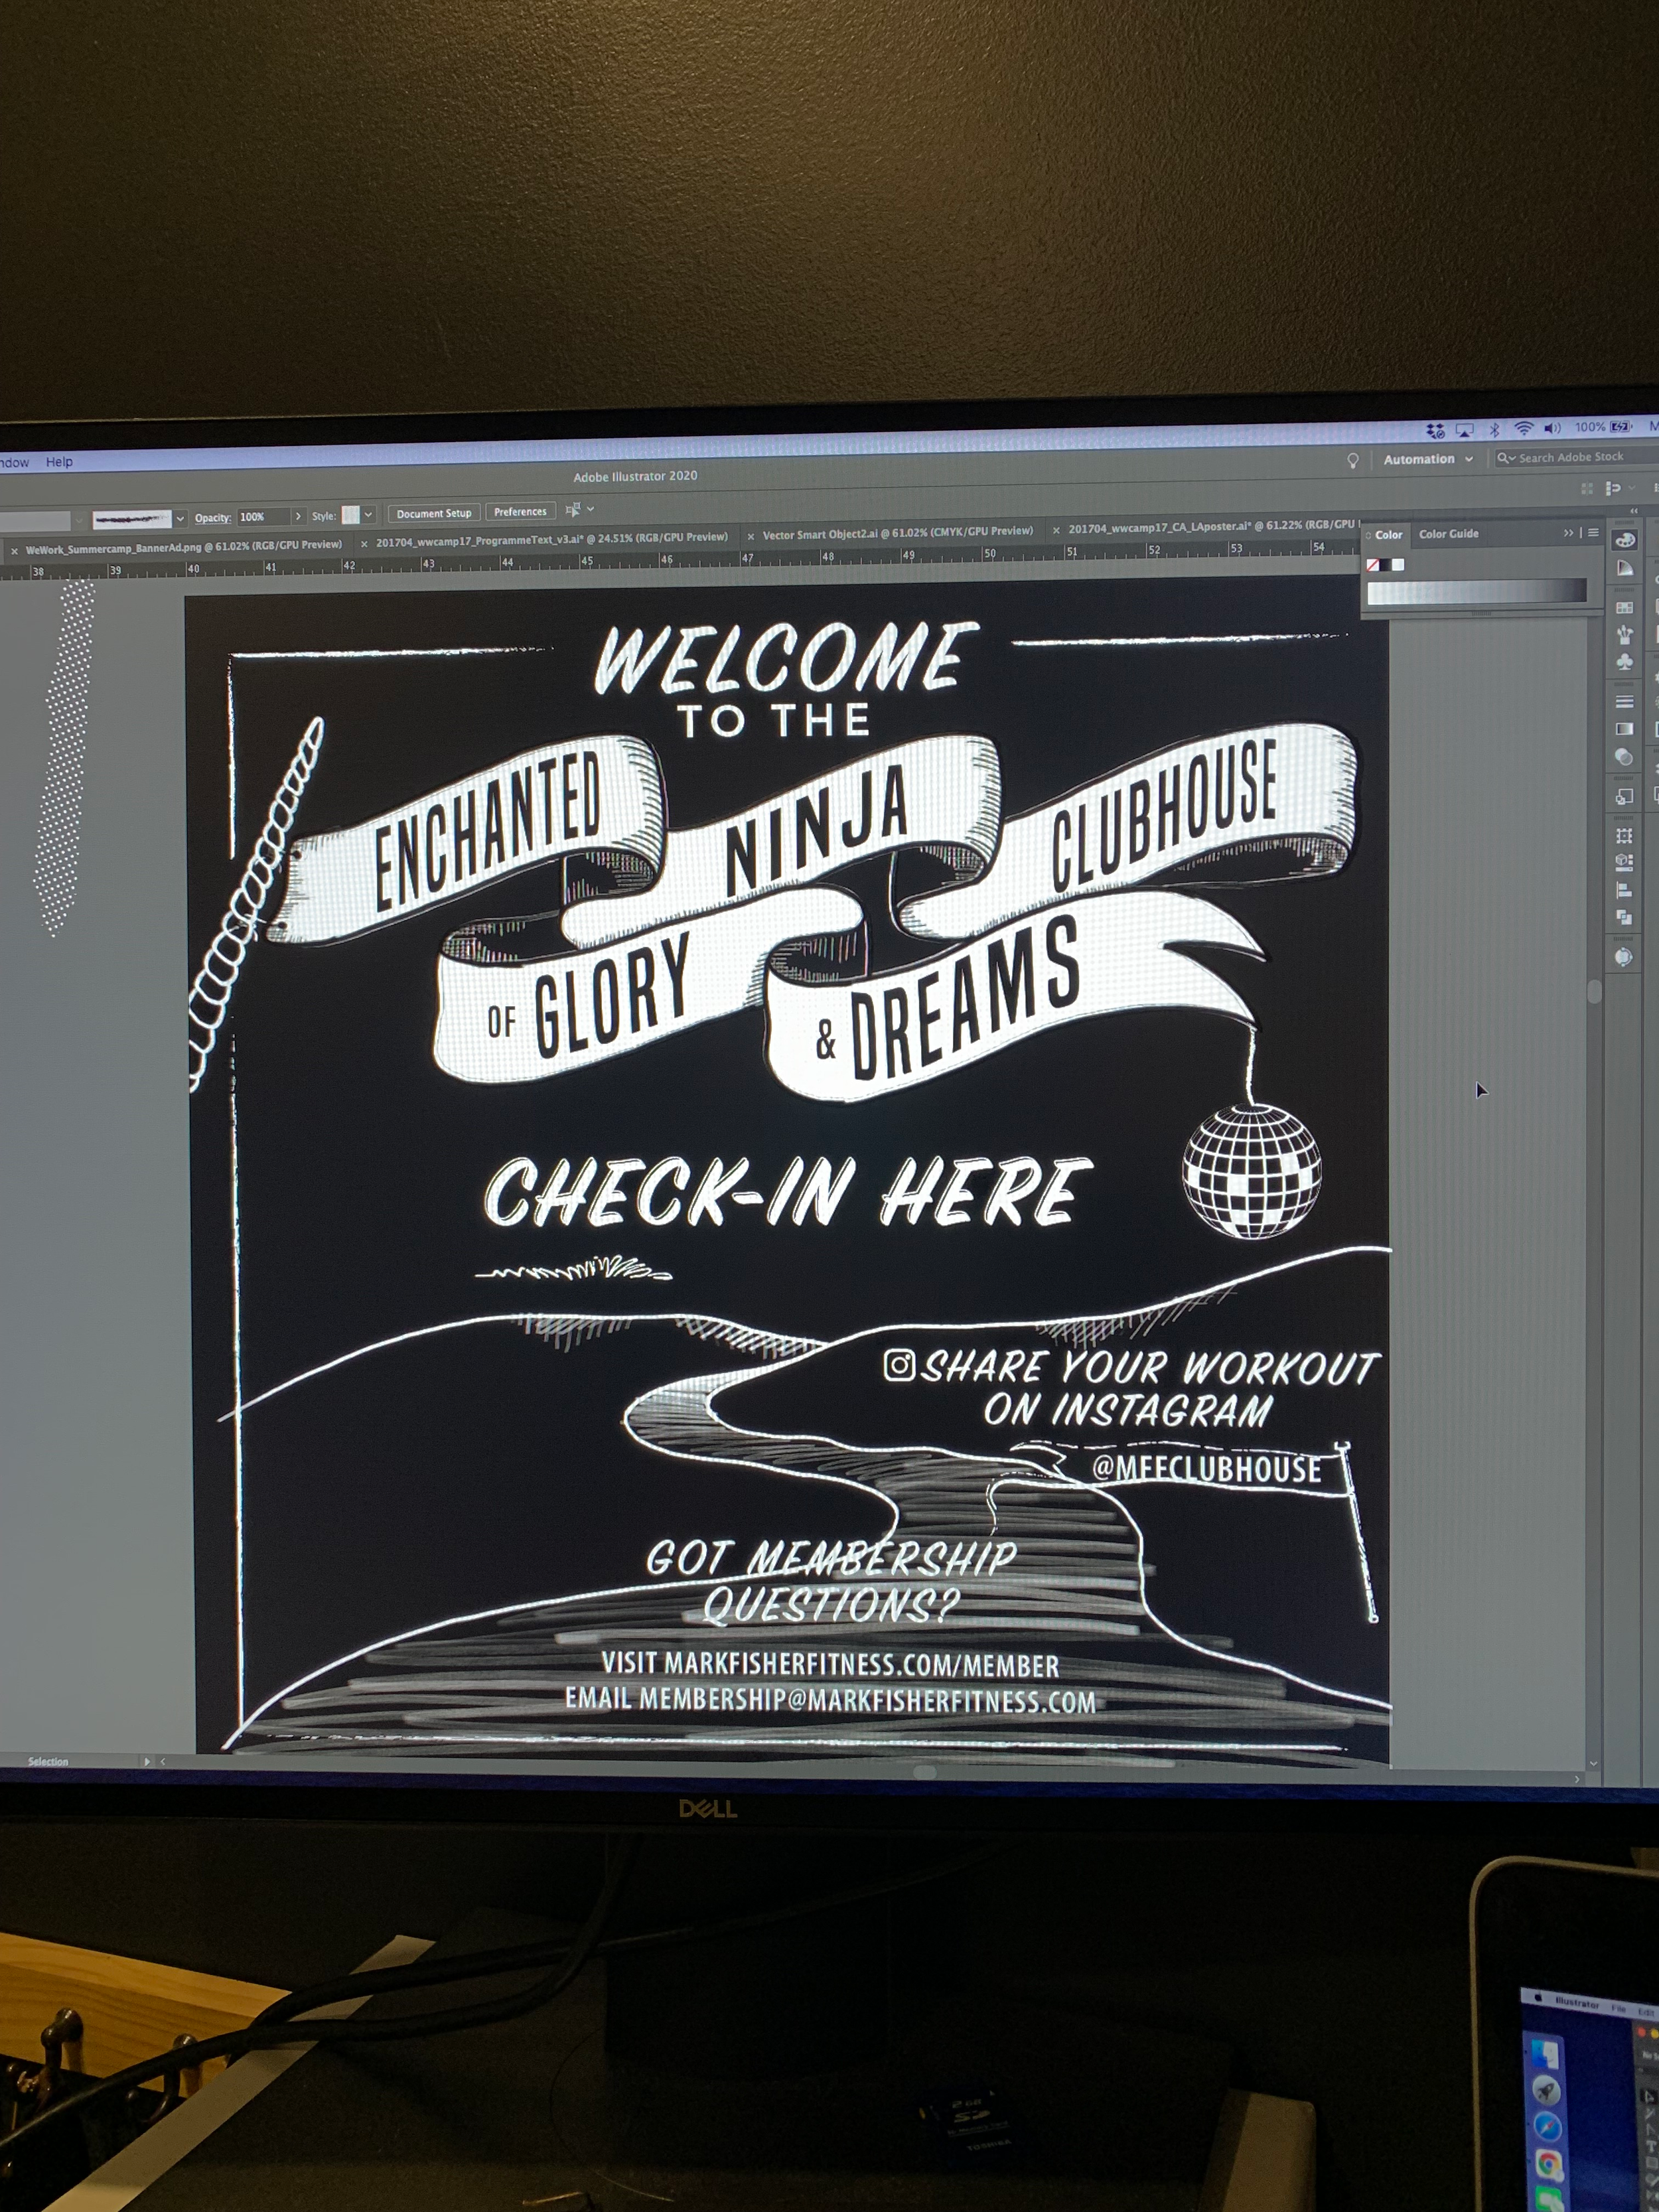Open the Swatches panel dock icon
Screen dimensions: 1659x2212
1625,607
